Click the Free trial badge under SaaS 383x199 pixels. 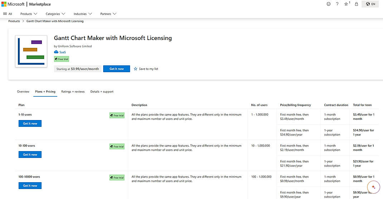[62, 59]
